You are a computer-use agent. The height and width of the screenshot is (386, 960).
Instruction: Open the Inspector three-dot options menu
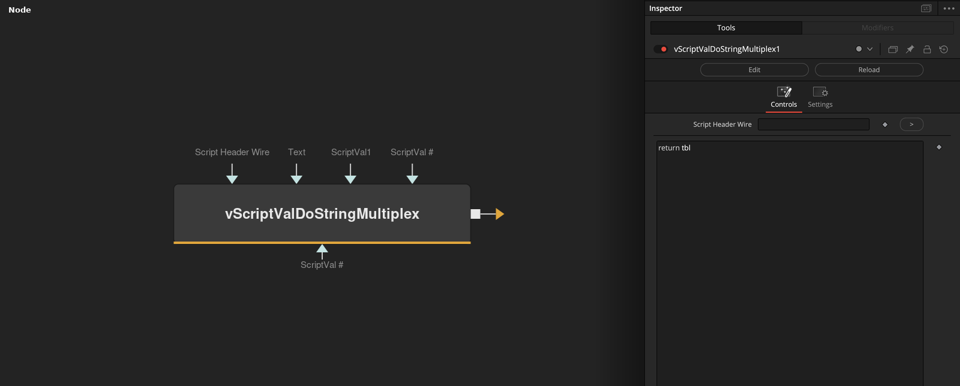pyautogui.click(x=949, y=8)
